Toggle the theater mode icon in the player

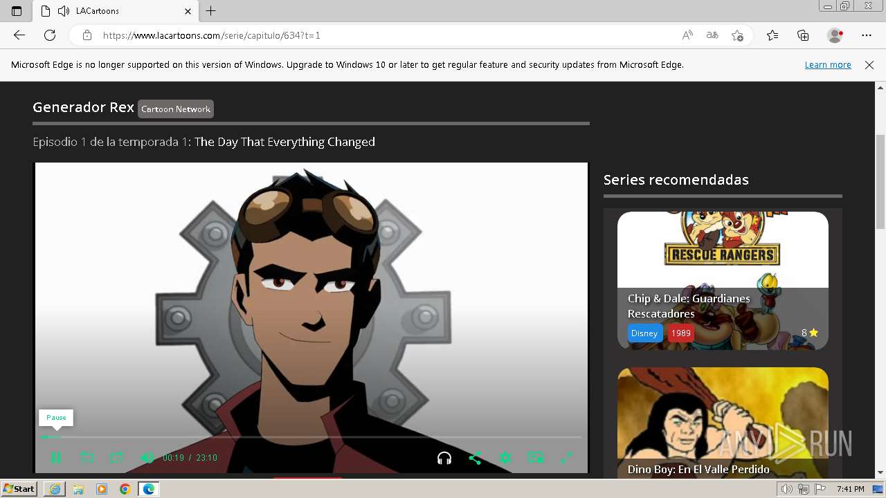click(117, 458)
